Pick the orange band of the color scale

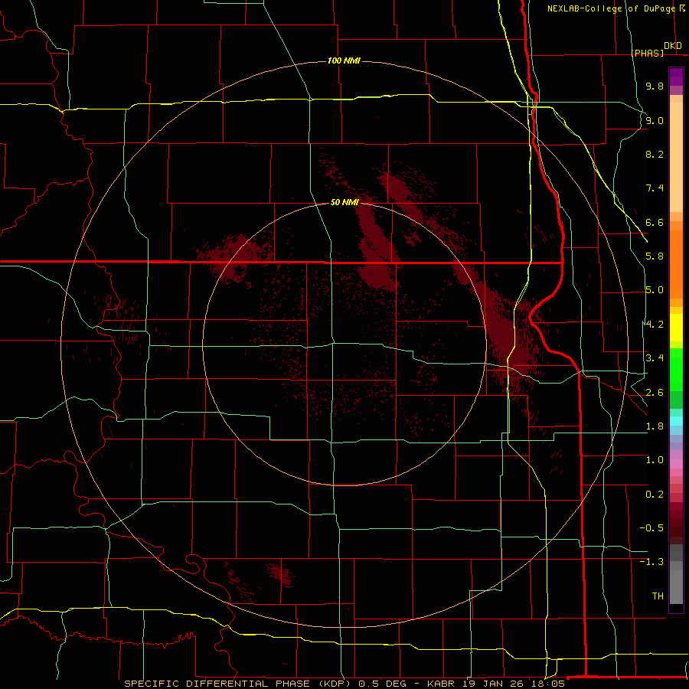point(676,265)
